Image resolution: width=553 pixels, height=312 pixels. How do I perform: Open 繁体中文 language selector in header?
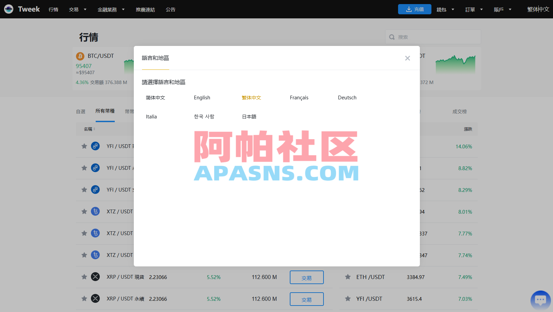(x=538, y=10)
